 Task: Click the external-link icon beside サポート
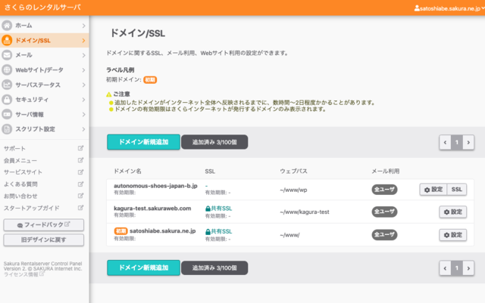80,148
